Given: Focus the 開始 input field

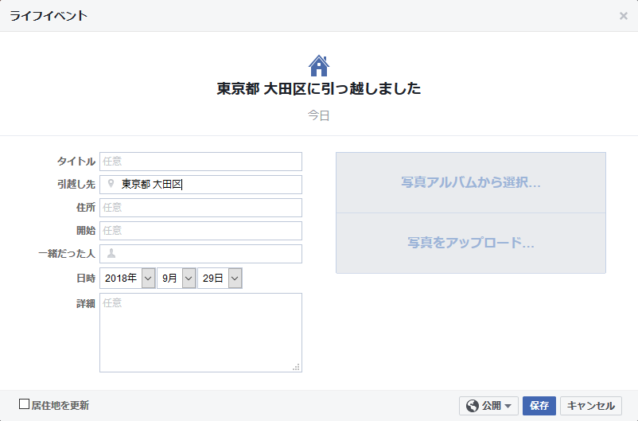Looking at the screenshot, I should [x=200, y=231].
